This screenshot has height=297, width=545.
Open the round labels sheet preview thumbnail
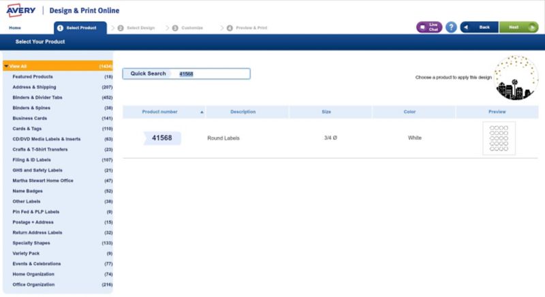coord(499,138)
